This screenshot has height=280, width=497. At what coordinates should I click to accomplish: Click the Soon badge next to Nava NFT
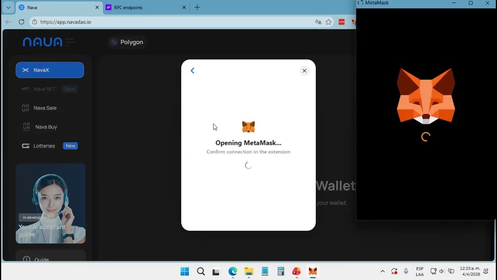70,89
